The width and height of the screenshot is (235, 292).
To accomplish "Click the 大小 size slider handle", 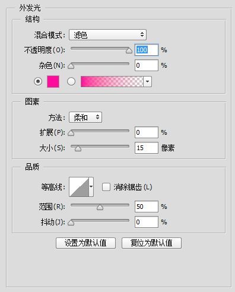I will click(x=78, y=148).
